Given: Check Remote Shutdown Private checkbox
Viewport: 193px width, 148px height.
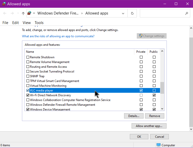Looking at the screenshot, I should (x=141, y=57).
